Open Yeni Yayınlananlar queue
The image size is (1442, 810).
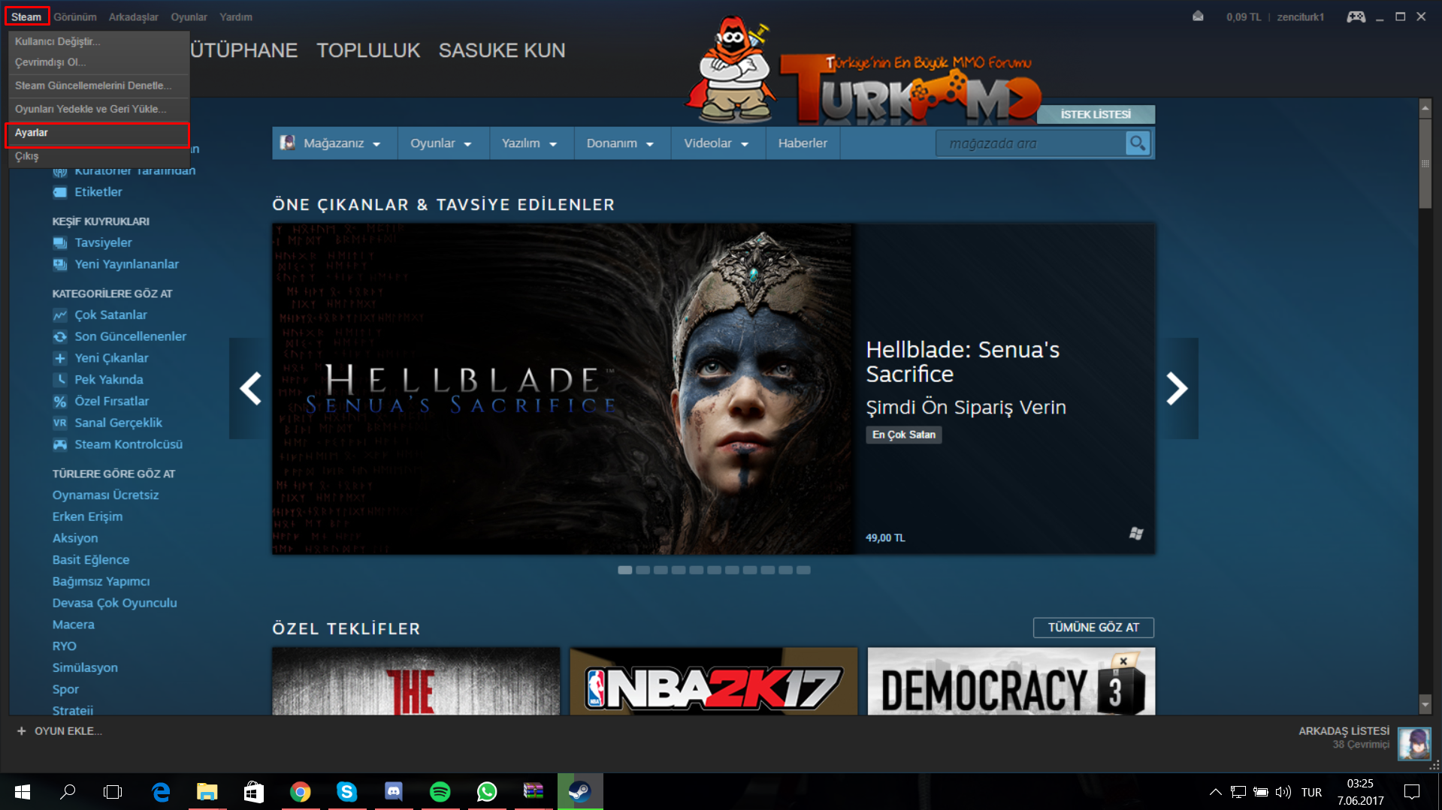[126, 264]
